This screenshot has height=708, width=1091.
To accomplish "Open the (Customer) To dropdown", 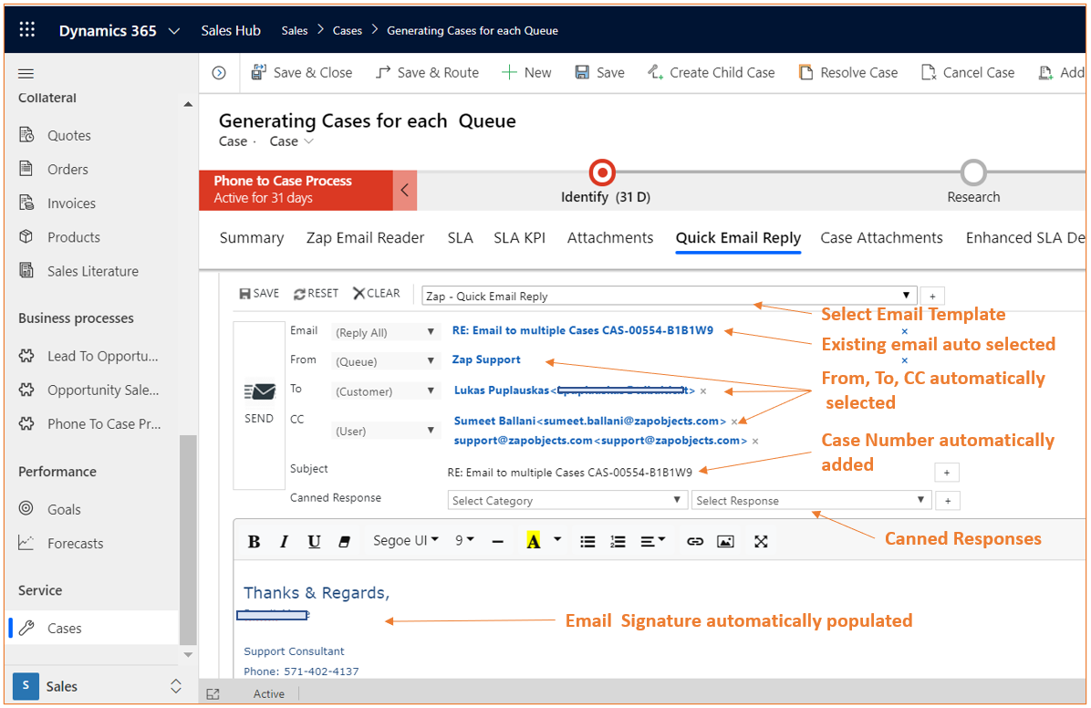I will [385, 391].
